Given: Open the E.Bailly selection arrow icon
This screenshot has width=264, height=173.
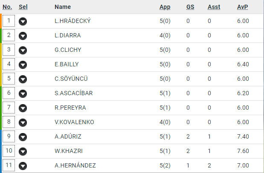Looking at the screenshot, I should tap(23, 65).
